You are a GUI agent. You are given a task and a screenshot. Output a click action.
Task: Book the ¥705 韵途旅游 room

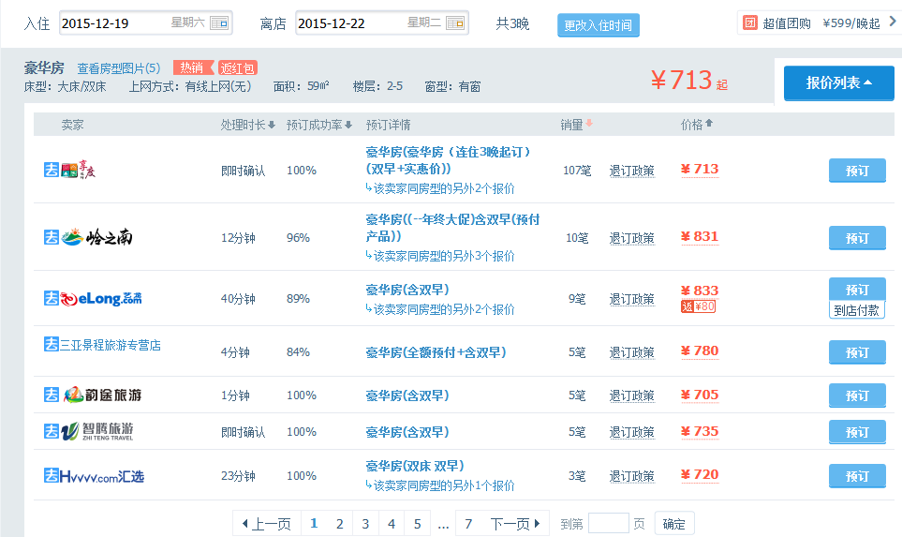coord(856,395)
